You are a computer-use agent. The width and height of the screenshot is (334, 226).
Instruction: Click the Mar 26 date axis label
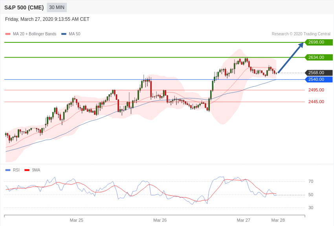click(x=160, y=220)
